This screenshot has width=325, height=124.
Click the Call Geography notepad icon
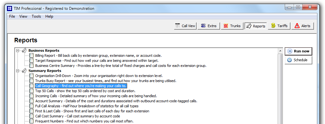click(x=31, y=86)
